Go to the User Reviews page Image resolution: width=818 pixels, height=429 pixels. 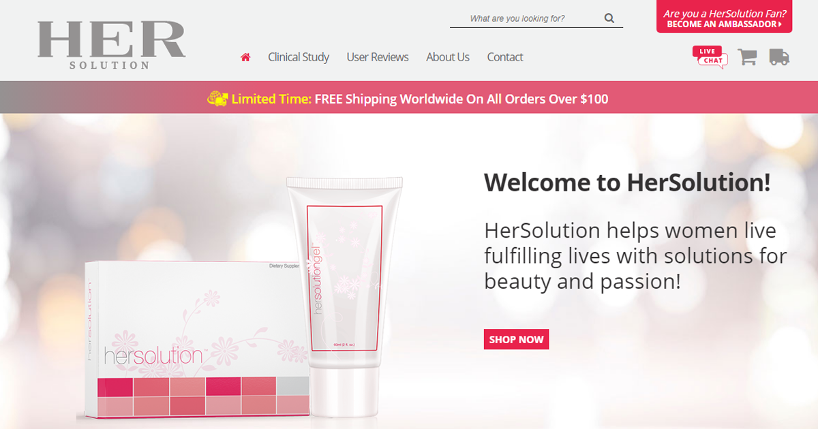378,57
